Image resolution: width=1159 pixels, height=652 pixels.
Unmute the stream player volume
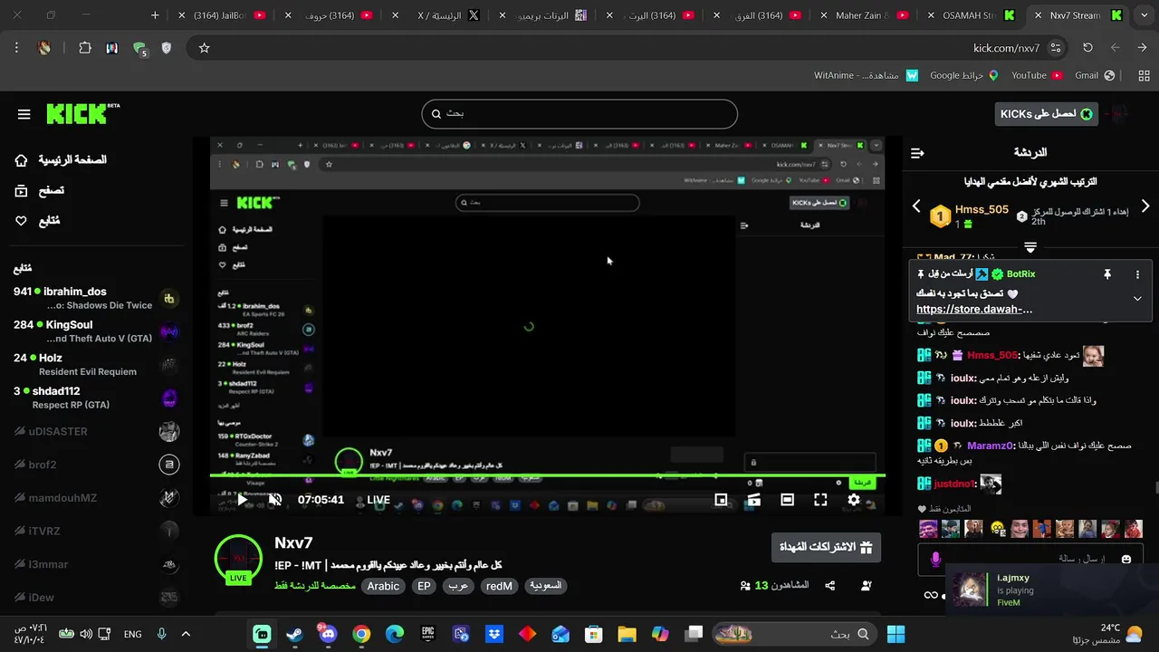(275, 500)
